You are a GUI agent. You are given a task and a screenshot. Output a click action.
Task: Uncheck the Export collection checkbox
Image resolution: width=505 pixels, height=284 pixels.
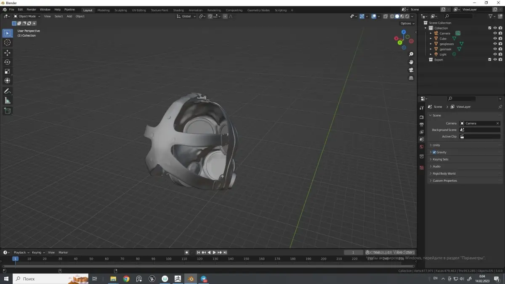point(490,60)
